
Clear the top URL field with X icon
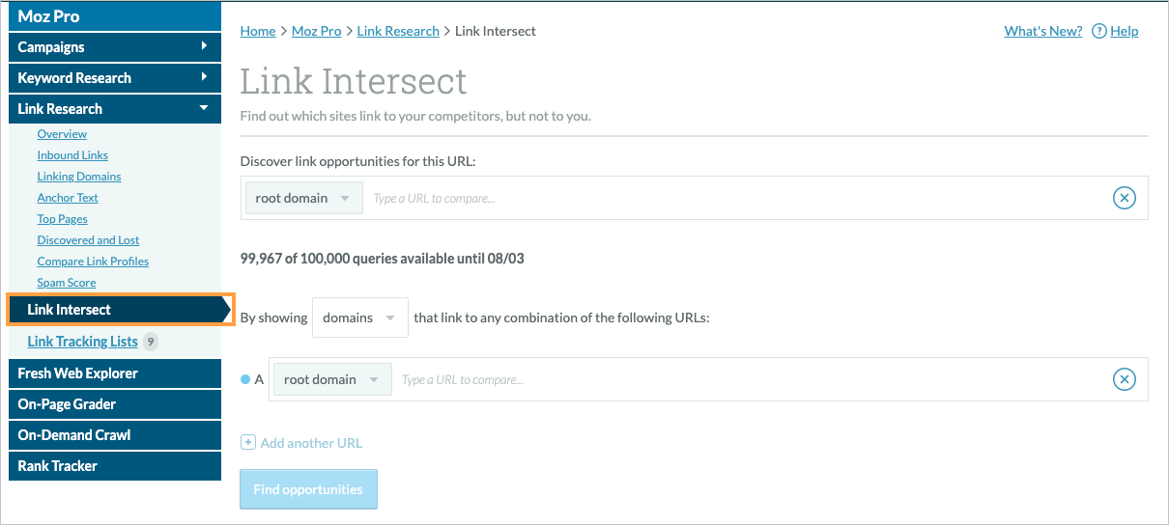pos(1124,198)
